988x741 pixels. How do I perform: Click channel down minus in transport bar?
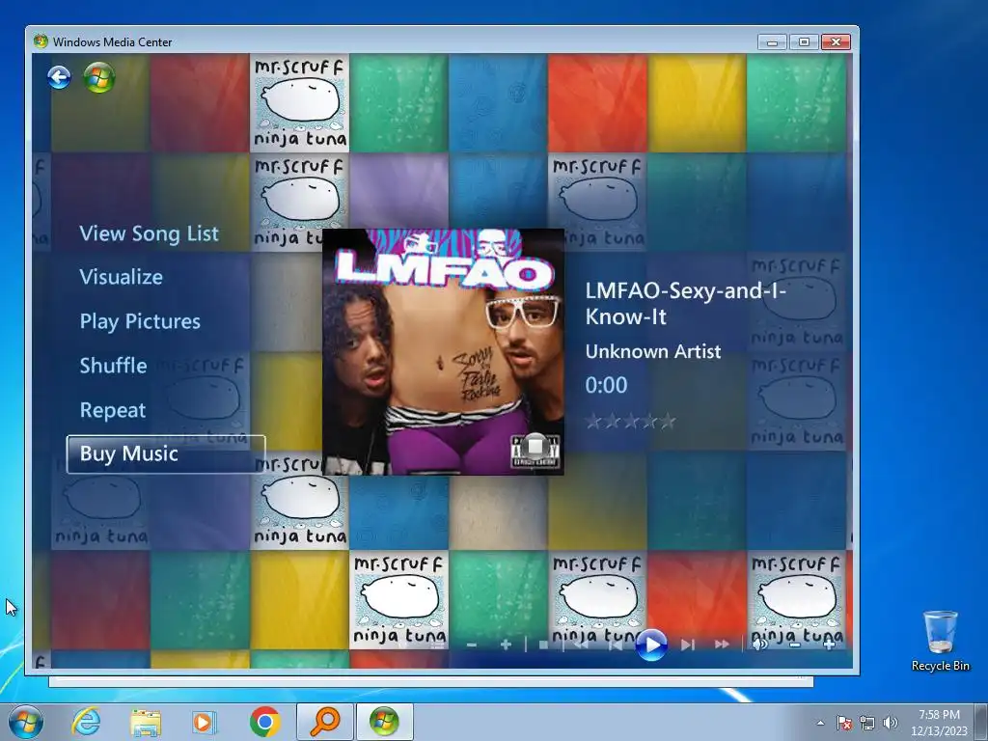coord(471,645)
